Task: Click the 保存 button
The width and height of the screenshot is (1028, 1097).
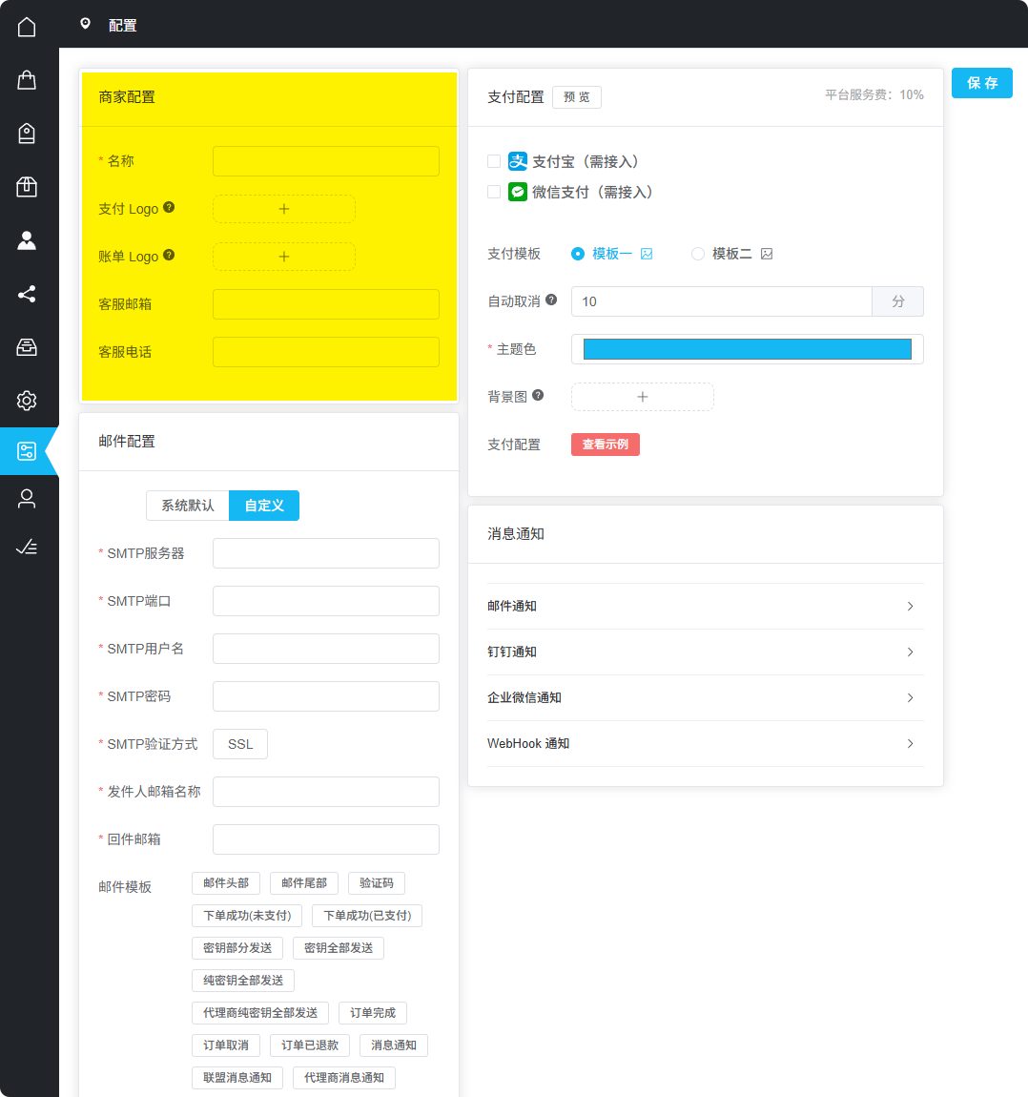Action: point(981,83)
